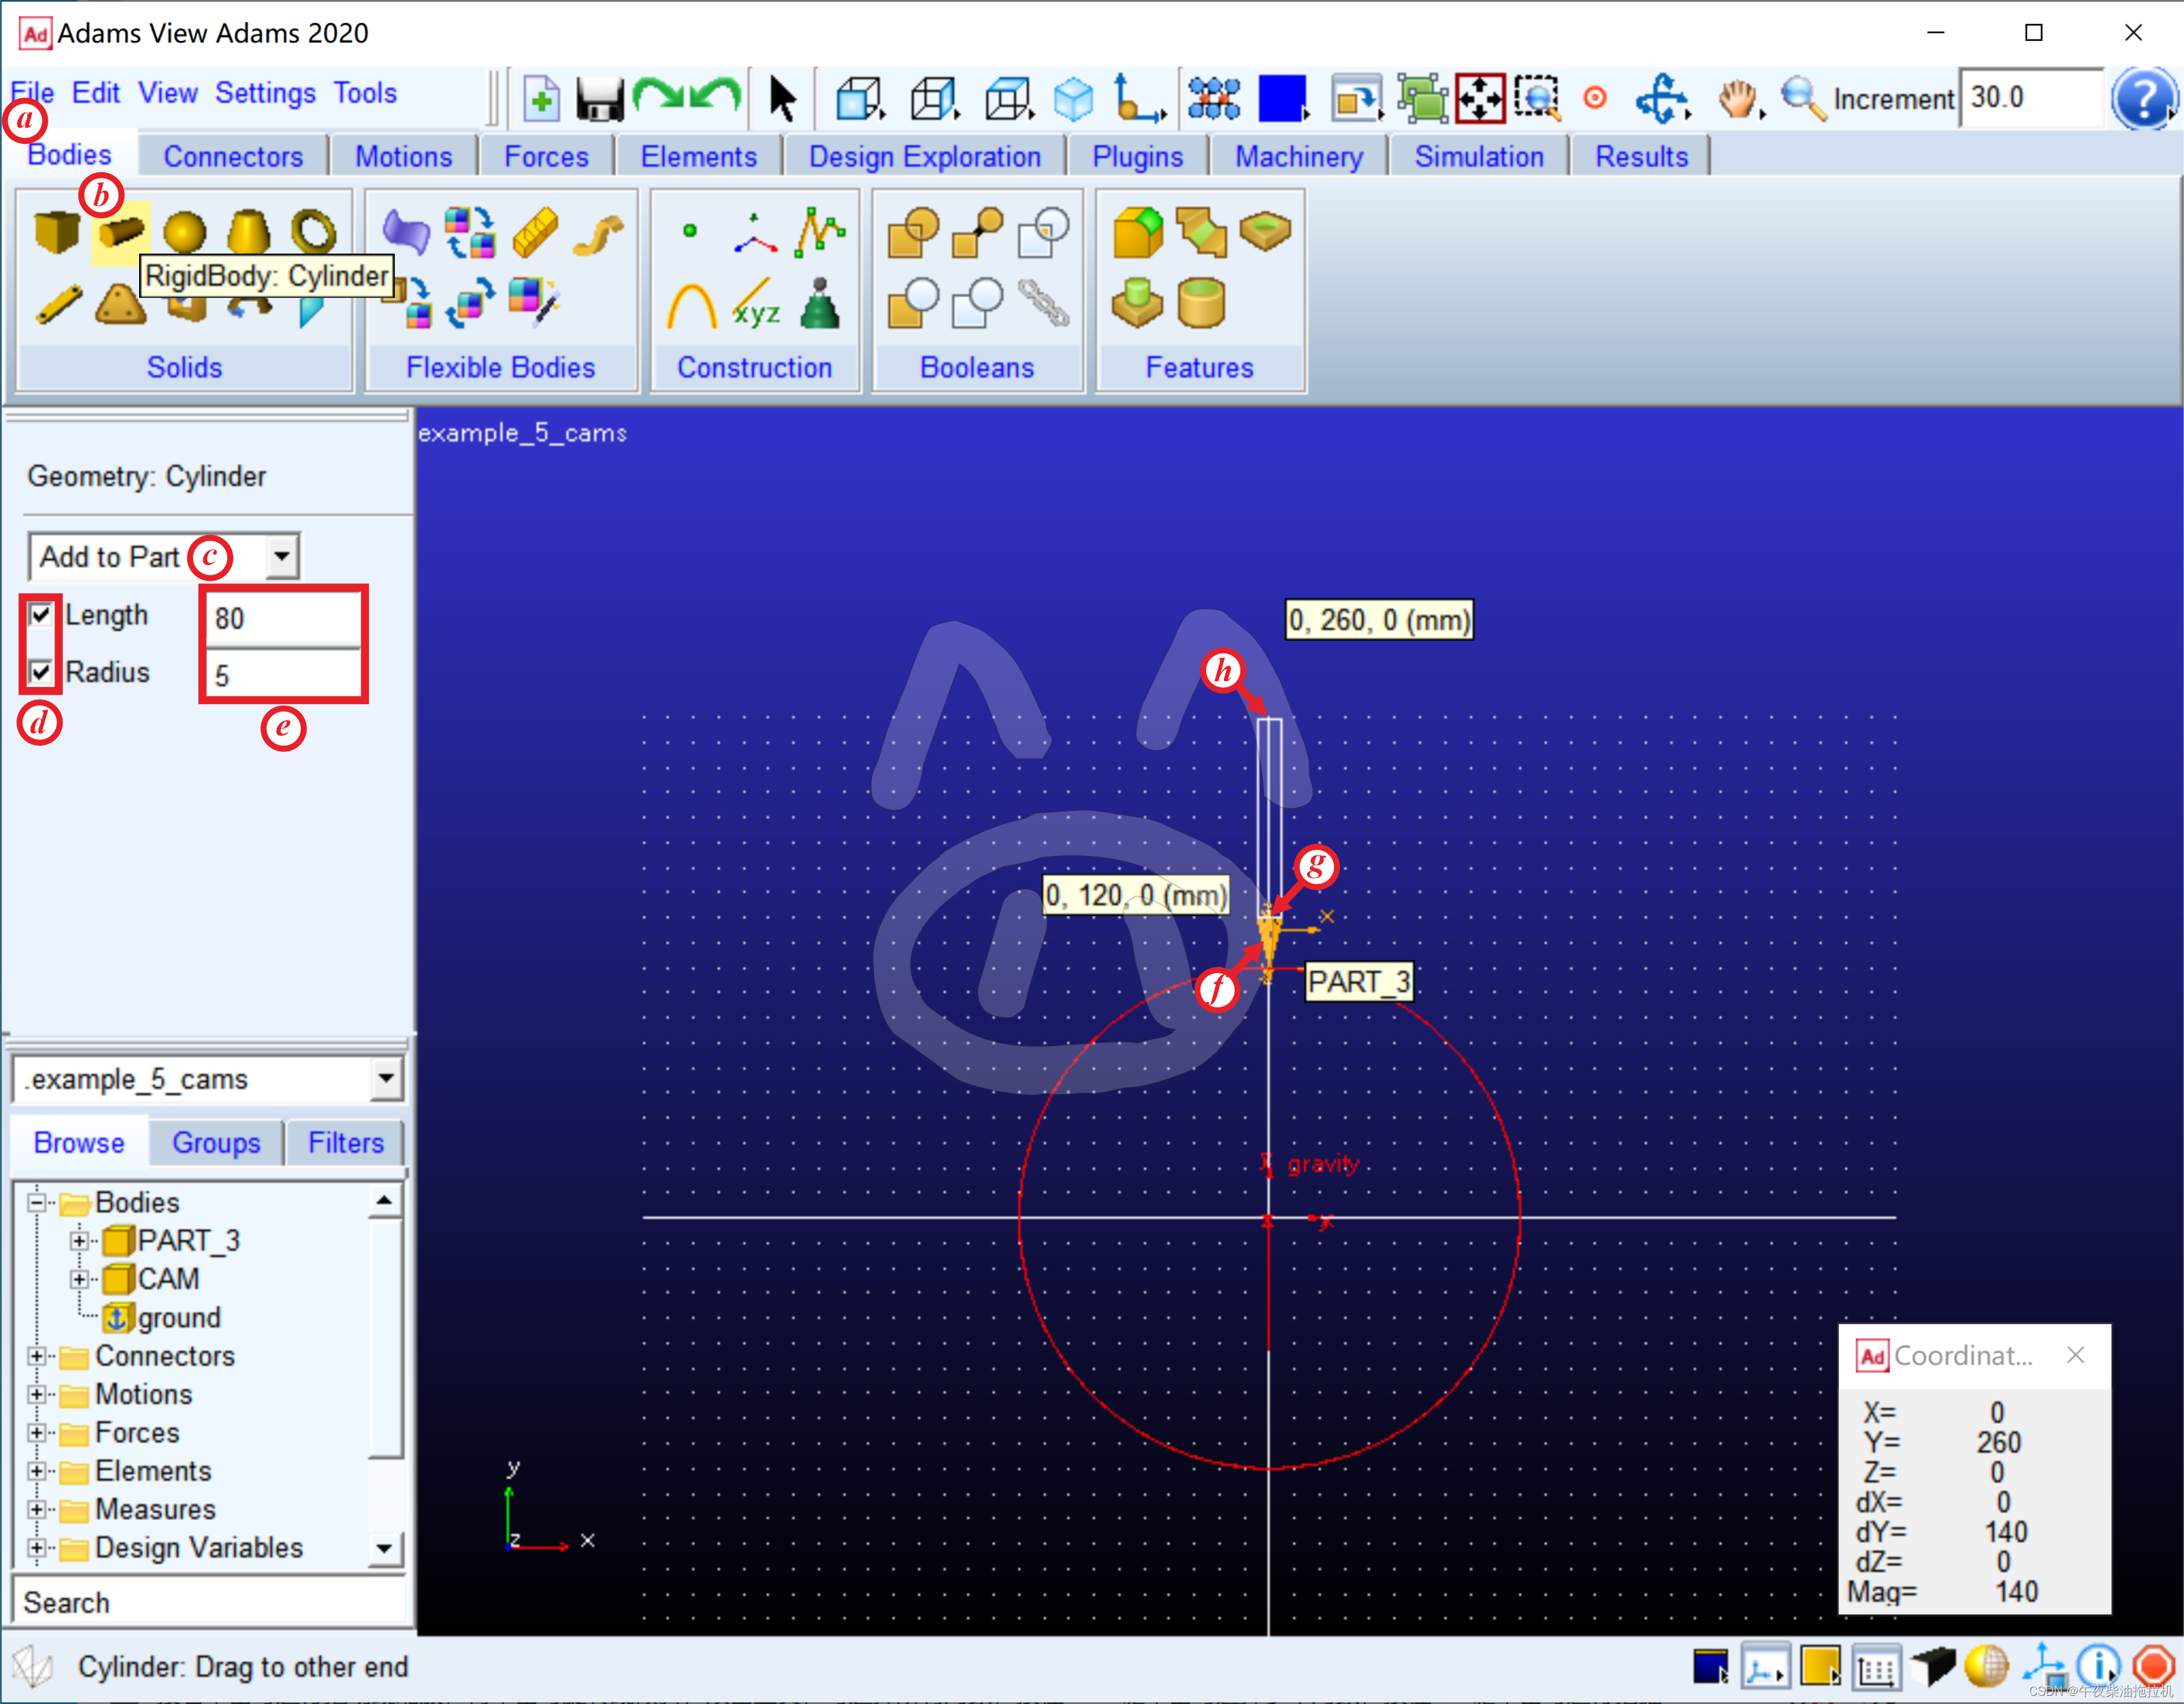The width and height of the screenshot is (2184, 1704).
Task: Select the RigidBody Cylinder tool
Action: pyautogui.click(x=121, y=232)
